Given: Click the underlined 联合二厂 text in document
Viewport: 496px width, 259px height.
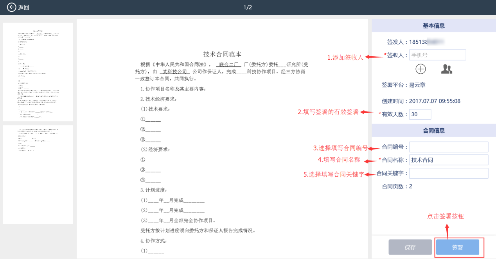Looking at the screenshot, I should click(230, 64).
